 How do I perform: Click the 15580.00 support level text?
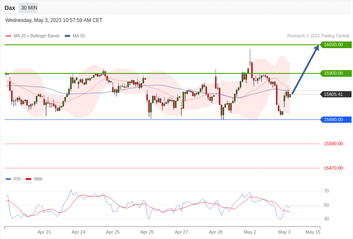tap(333, 144)
